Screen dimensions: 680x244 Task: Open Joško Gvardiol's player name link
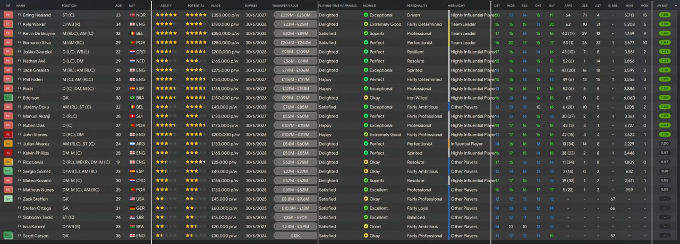click(x=37, y=52)
